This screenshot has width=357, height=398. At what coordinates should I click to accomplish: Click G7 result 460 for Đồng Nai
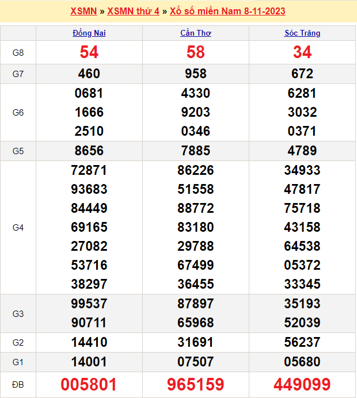point(89,74)
